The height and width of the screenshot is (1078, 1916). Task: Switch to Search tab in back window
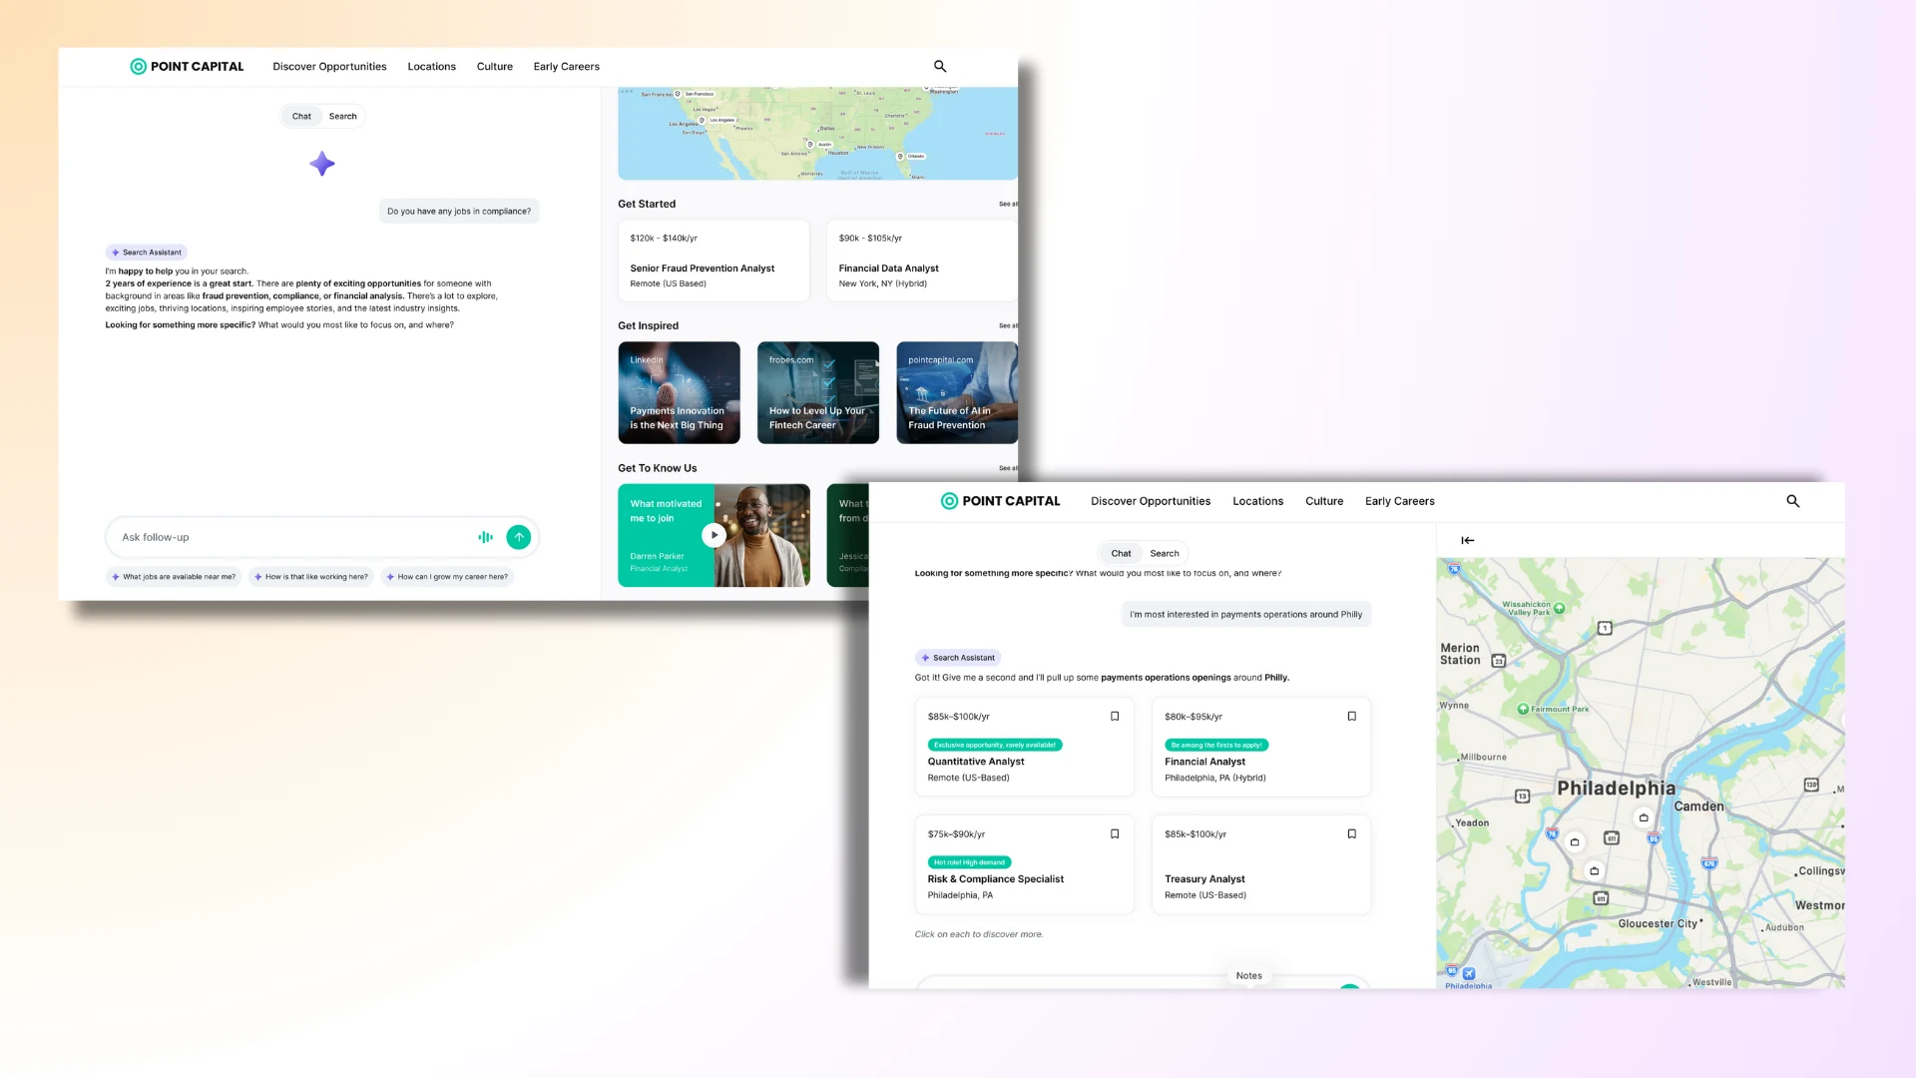(342, 116)
